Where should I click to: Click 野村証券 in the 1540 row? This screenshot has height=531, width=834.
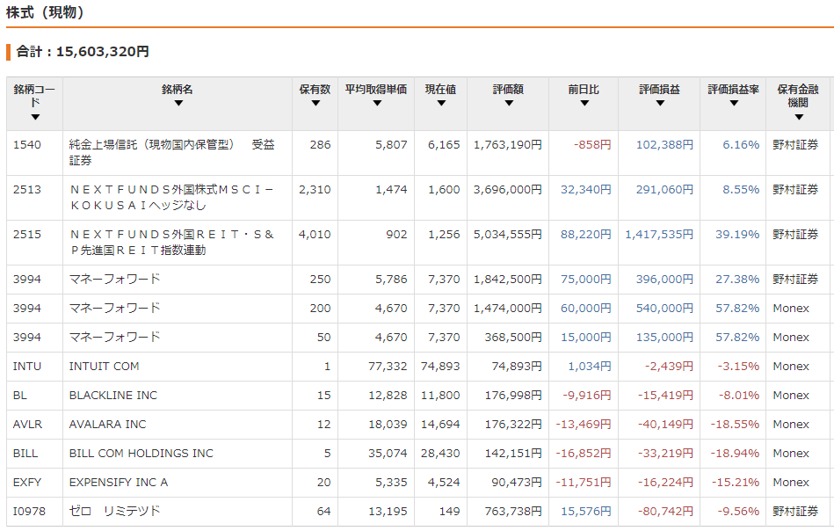point(795,145)
